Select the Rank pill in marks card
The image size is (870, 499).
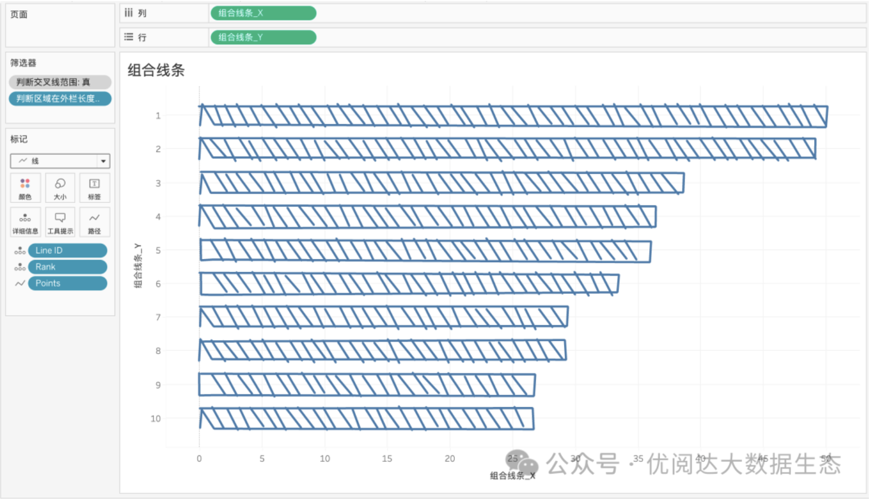67,267
